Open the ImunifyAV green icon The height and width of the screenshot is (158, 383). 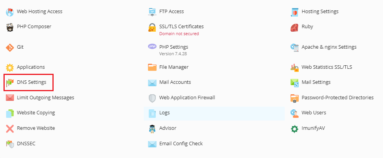tap(294, 129)
